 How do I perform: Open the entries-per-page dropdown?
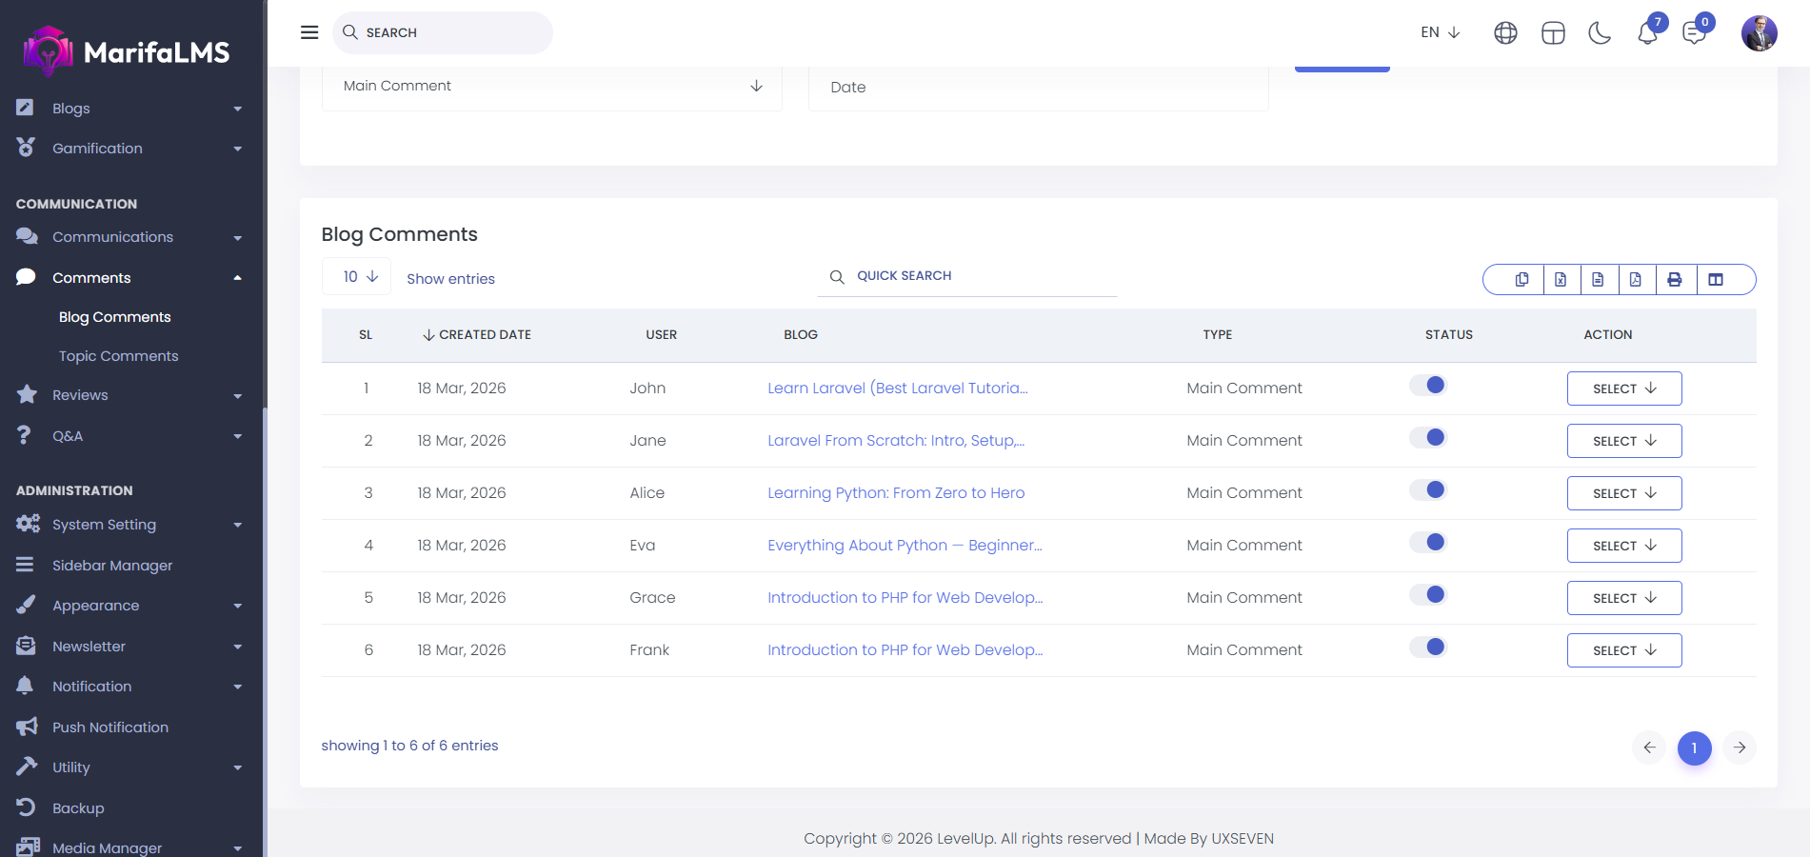click(x=357, y=276)
